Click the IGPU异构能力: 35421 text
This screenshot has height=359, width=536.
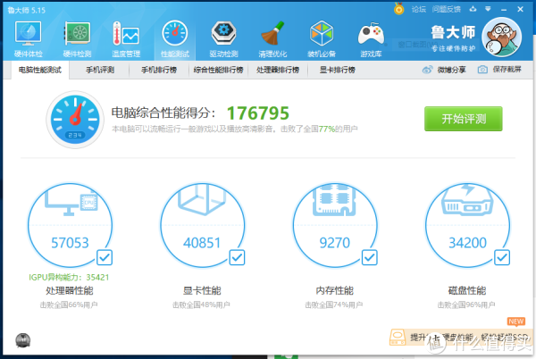69,278
